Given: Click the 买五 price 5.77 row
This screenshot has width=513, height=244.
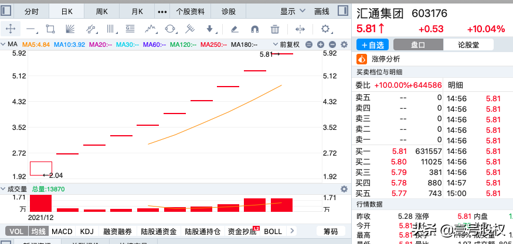Looking at the screenshot, I should (x=399, y=193).
